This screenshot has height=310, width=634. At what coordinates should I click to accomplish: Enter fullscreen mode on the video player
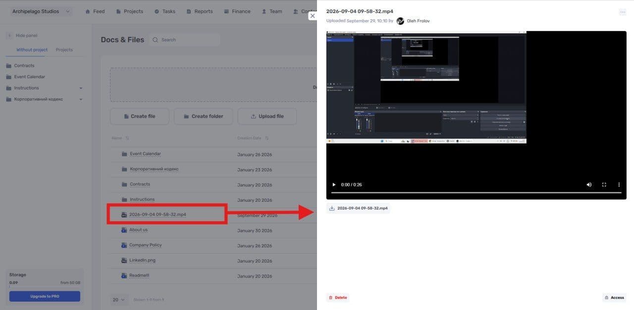604,185
